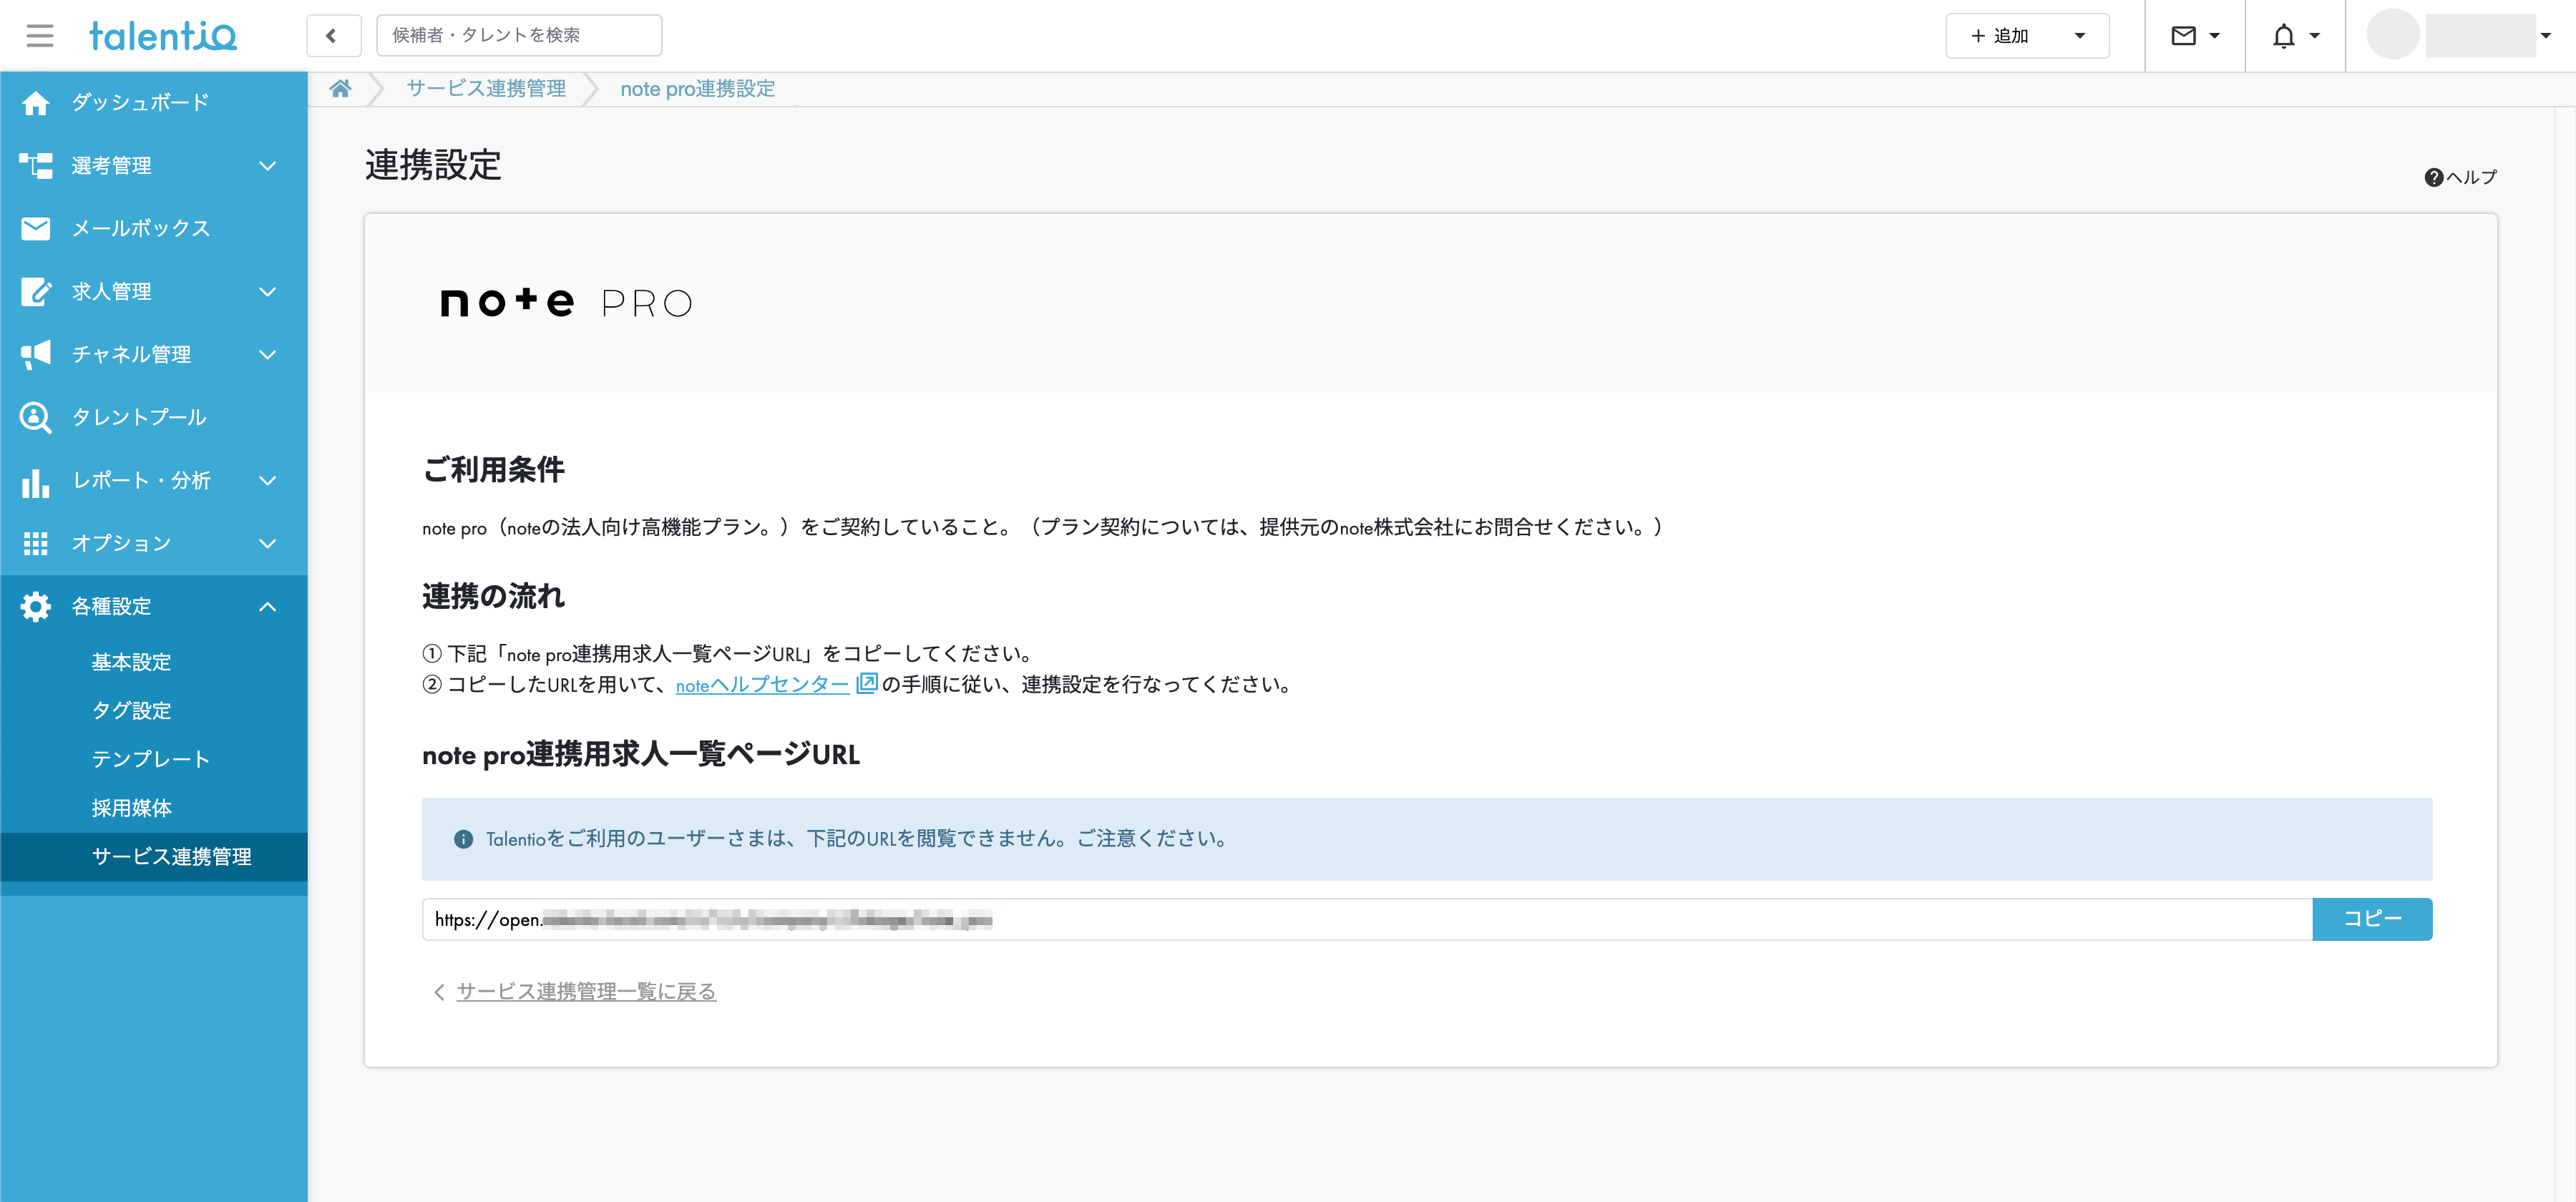Click the 連携設定 page heading
The height and width of the screenshot is (1202, 2576).
(x=433, y=166)
